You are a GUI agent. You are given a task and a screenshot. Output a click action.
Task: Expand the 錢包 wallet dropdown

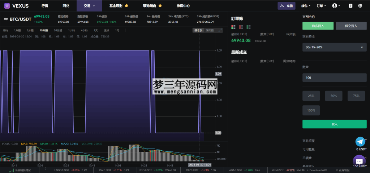(306, 6)
